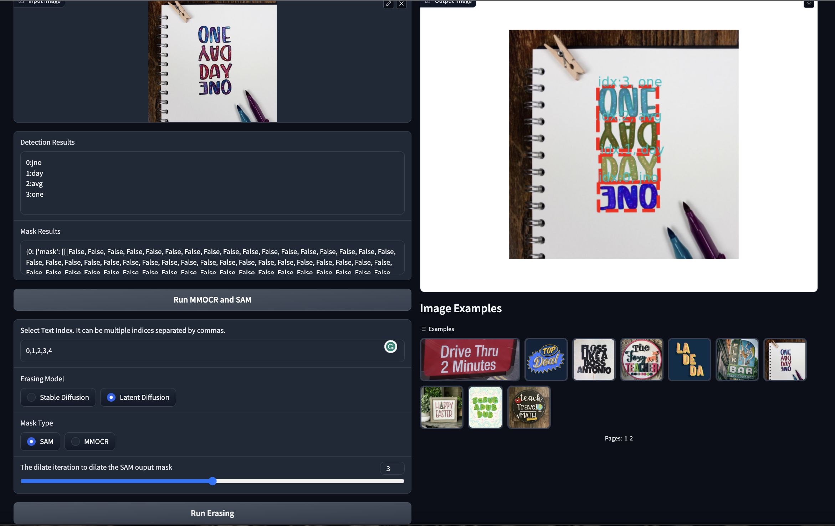Image resolution: width=835 pixels, height=526 pixels.
Task: Click the edit pencil icon on input image
Action: [x=388, y=4]
